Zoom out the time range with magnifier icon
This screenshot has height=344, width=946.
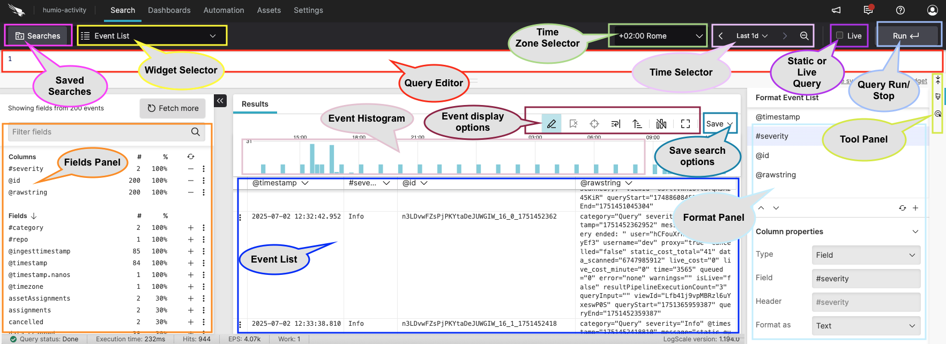click(804, 36)
